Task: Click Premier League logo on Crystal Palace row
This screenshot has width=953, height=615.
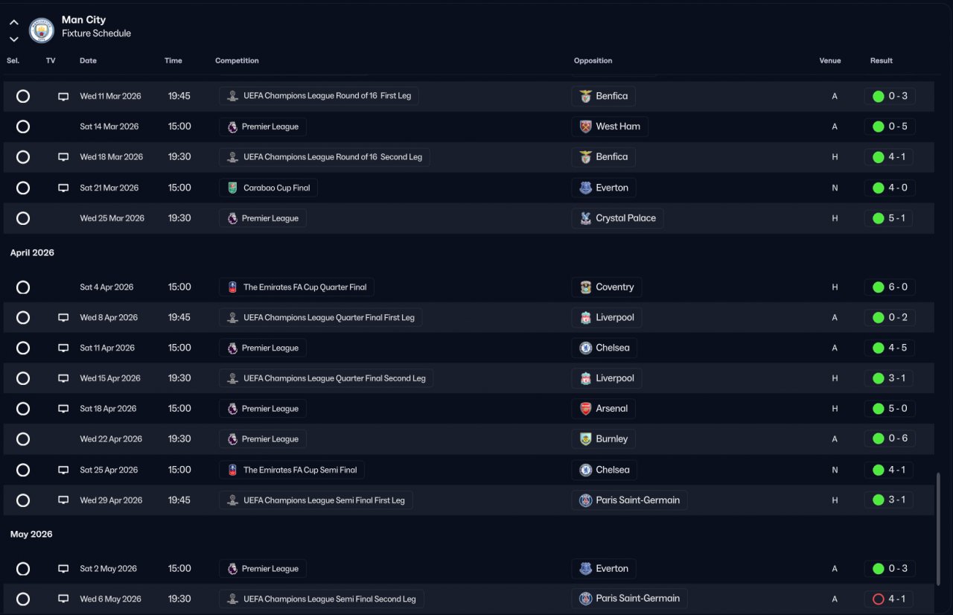Action: pyautogui.click(x=232, y=218)
